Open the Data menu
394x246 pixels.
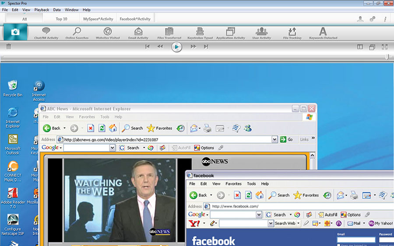(57, 10)
